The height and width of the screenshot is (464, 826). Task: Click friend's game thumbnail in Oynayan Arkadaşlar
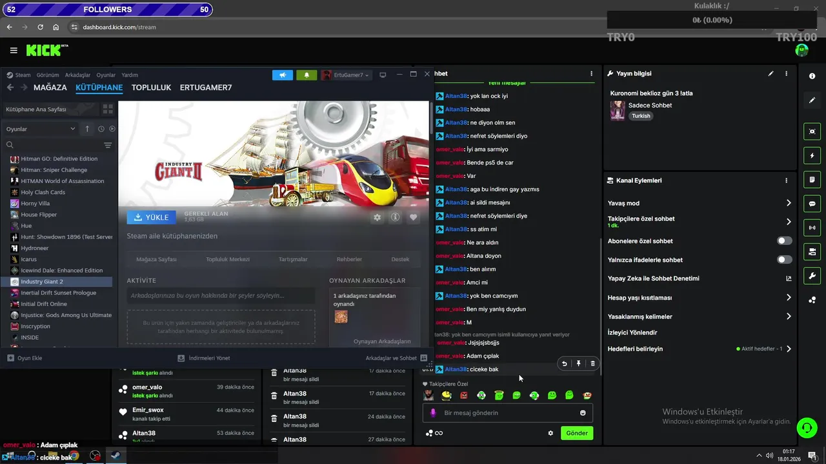click(x=341, y=316)
